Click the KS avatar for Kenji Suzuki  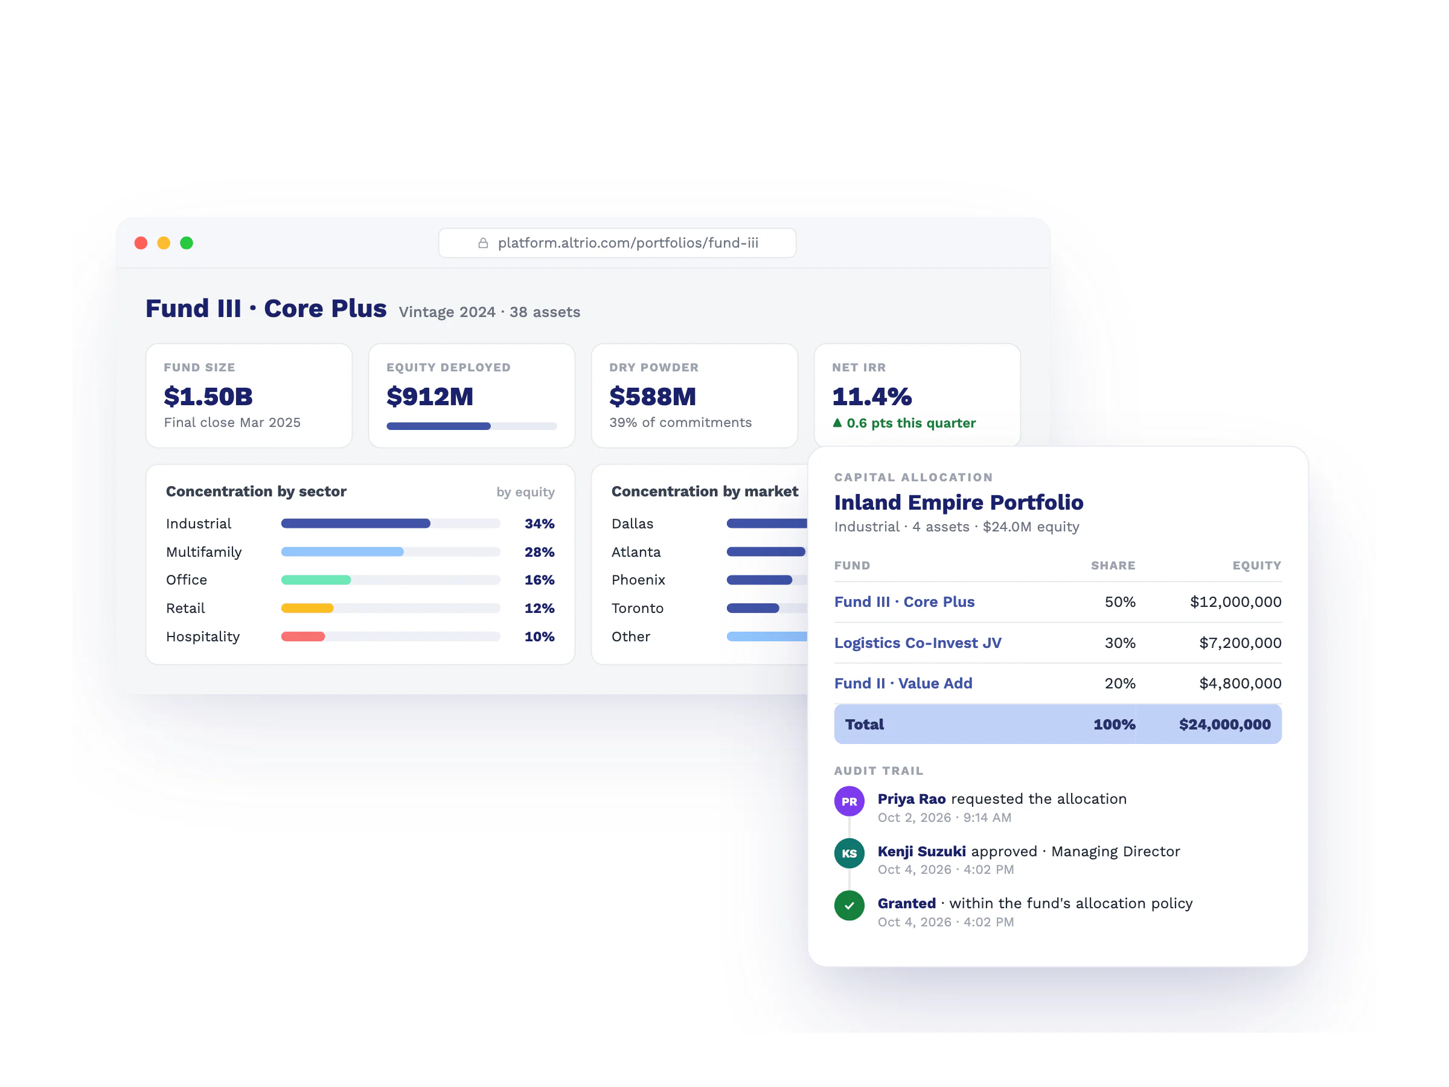(849, 853)
